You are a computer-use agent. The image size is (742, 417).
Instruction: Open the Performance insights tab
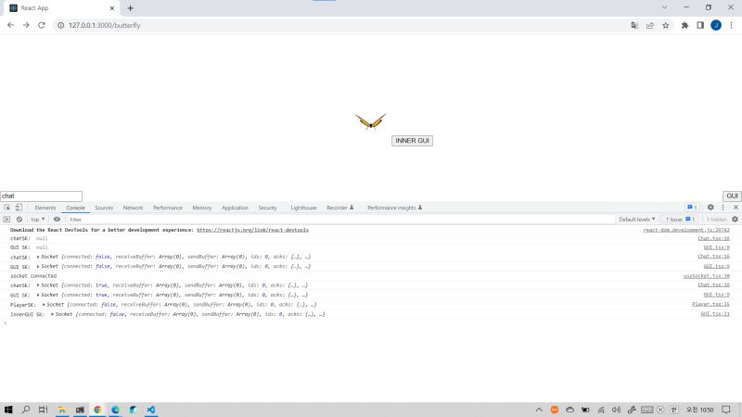[395, 208]
